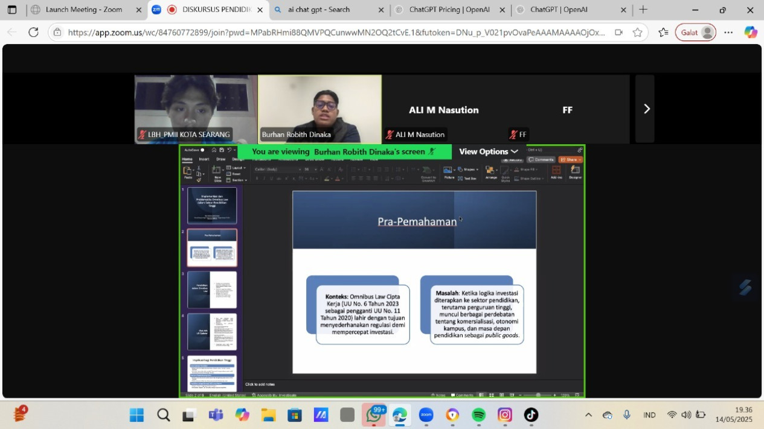The height and width of the screenshot is (429, 764).
Task: Click the Designer button in ribbon
Action: pos(575,173)
